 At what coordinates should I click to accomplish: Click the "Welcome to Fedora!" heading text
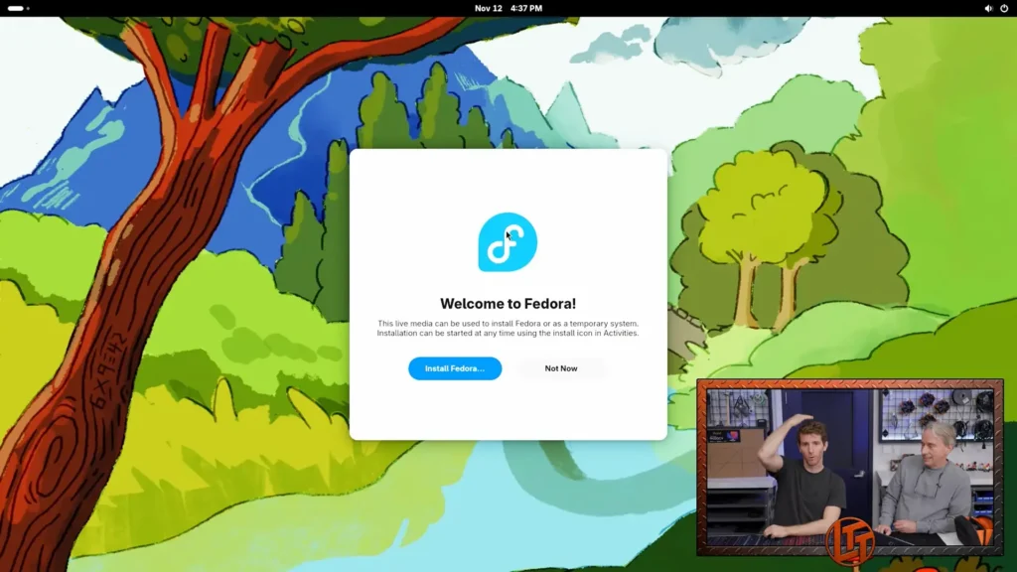(x=508, y=304)
